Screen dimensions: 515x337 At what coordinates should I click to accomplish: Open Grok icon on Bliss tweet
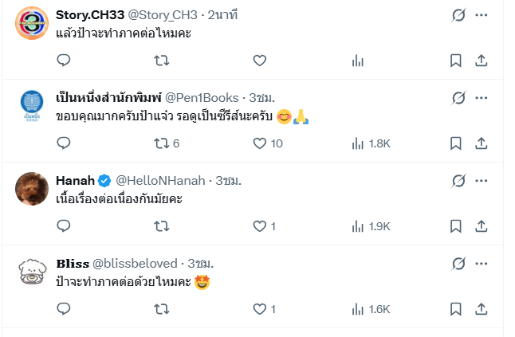point(458,263)
